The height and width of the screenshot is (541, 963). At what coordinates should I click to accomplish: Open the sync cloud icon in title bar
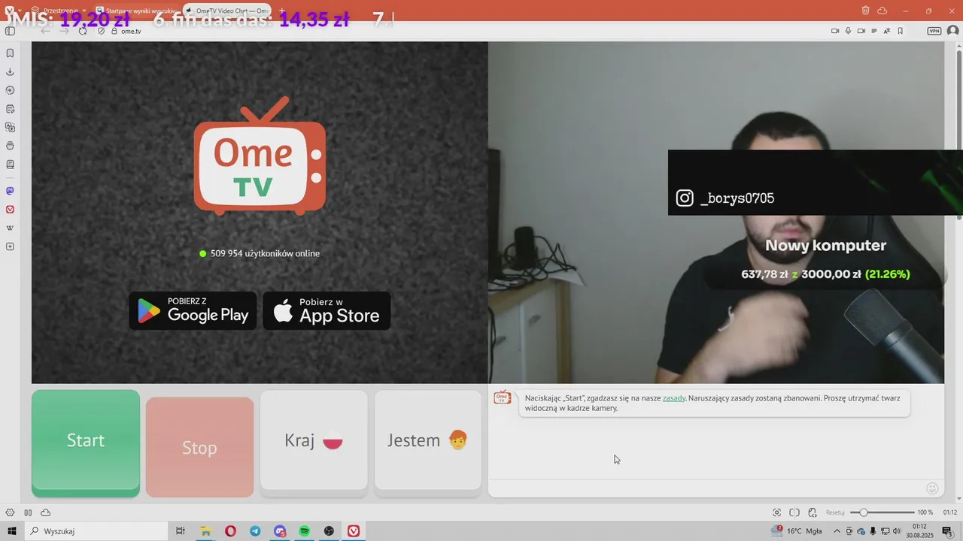tap(882, 11)
